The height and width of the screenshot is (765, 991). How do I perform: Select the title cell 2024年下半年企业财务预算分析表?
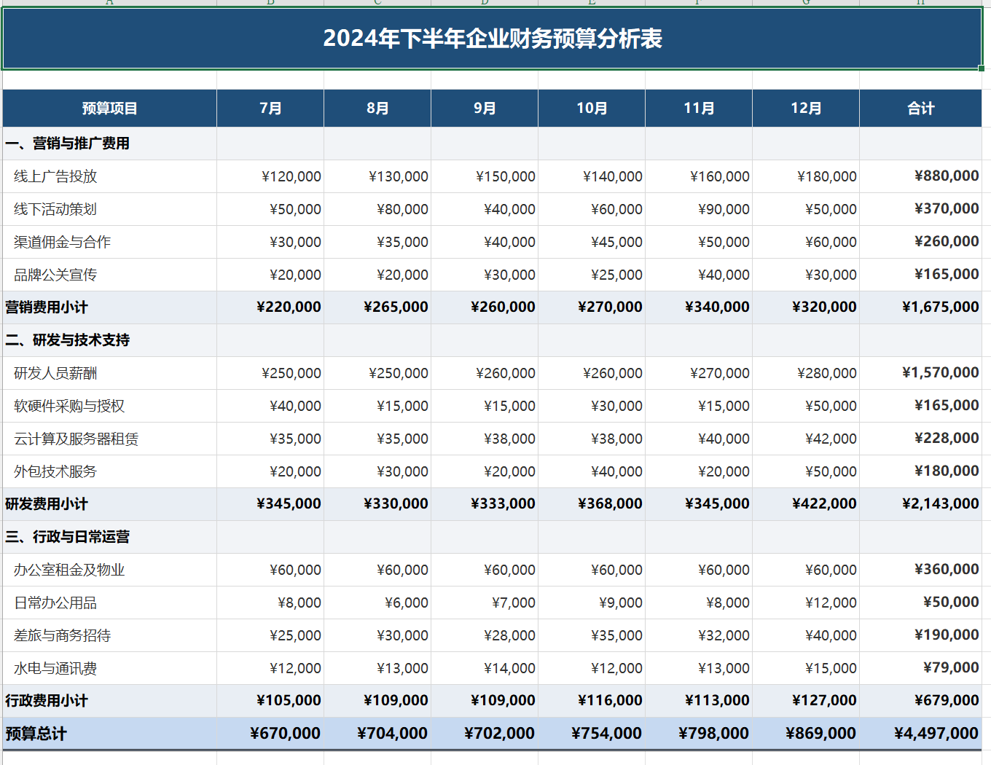coord(492,39)
